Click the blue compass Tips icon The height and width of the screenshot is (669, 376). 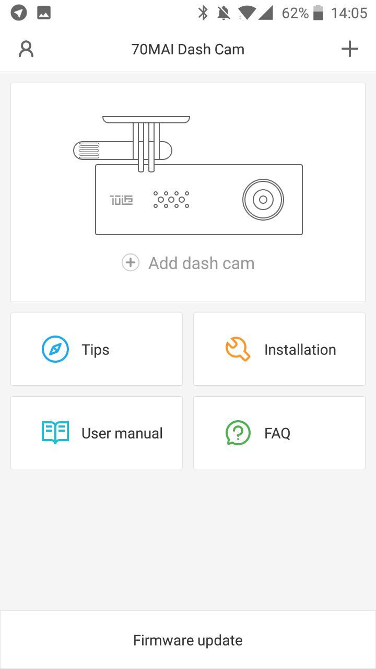click(x=55, y=349)
